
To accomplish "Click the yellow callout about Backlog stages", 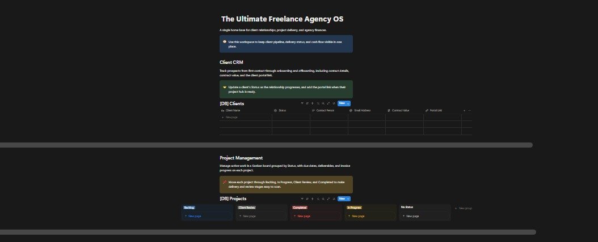I will click(x=286, y=184).
